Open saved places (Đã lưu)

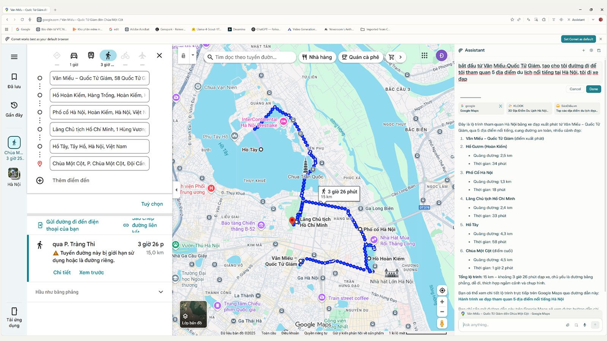pyautogui.click(x=14, y=81)
